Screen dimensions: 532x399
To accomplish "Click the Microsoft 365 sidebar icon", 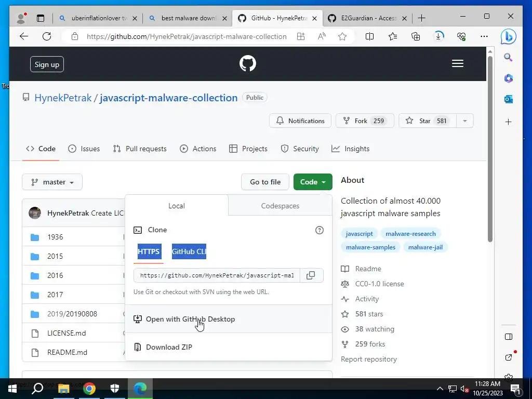I will 508,78.
